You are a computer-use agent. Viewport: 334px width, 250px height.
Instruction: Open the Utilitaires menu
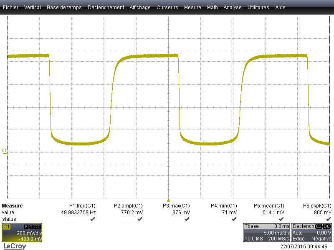point(258,7)
